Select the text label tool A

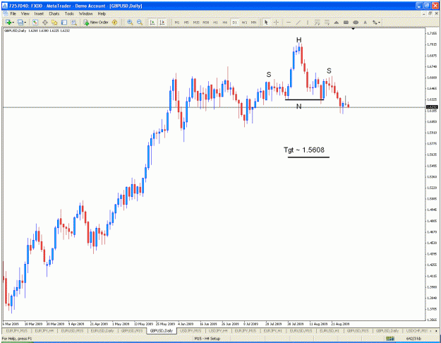pos(365,22)
